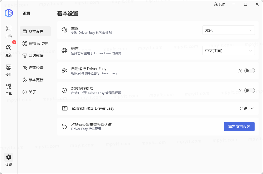Viewport: 263px width, 174px height.
Task: Click the 更改 Driver Easy 的界面外观 description
Action: (x=92, y=33)
